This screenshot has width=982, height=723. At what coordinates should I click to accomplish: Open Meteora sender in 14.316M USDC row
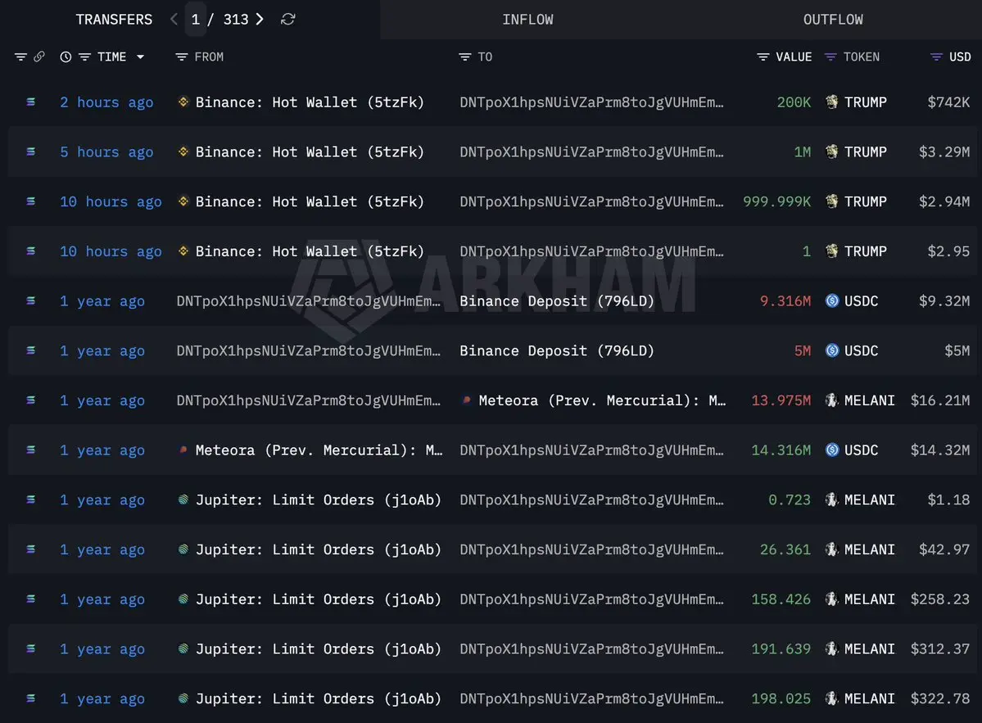(319, 450)
